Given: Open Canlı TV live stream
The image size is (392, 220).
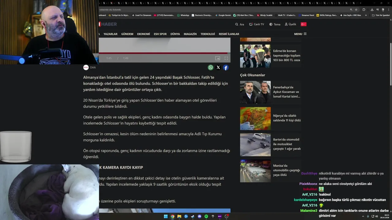Looking at the screenshot, I should 256,24.
